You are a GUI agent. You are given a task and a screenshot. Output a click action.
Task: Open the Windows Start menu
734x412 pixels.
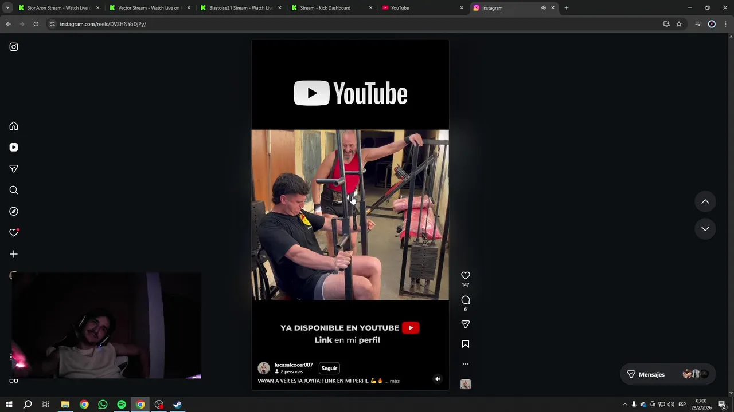[9, 405]
